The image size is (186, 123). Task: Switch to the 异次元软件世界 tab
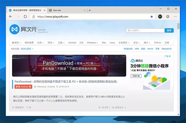coord(27,10)
